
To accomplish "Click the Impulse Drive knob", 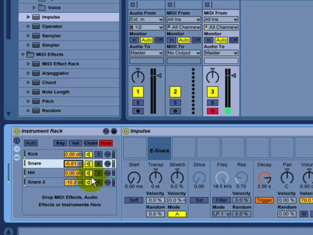I will [x=199, y=178].
